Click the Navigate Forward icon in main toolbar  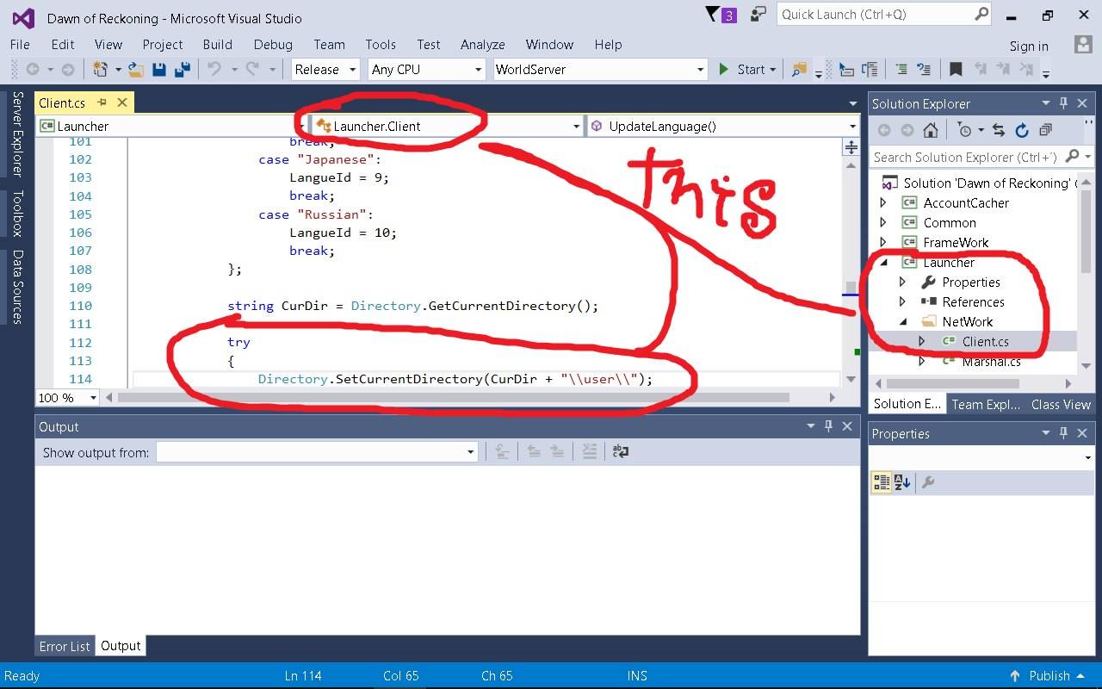[67, 70]
